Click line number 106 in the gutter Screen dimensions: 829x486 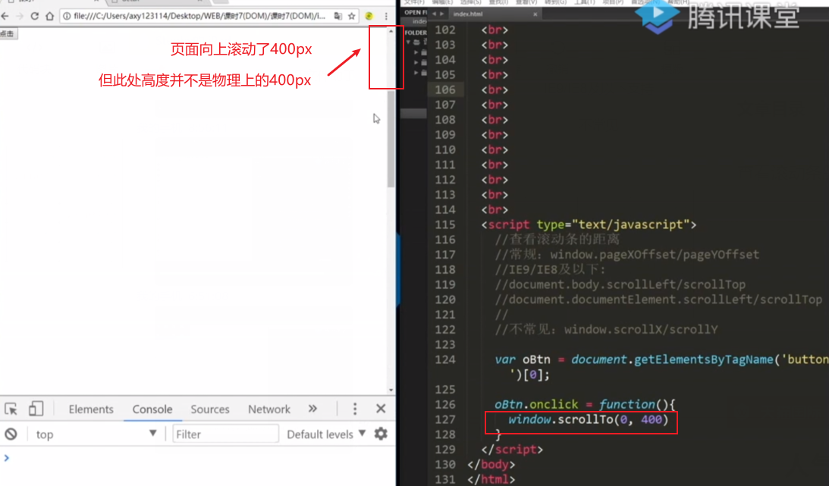[445, 89]
